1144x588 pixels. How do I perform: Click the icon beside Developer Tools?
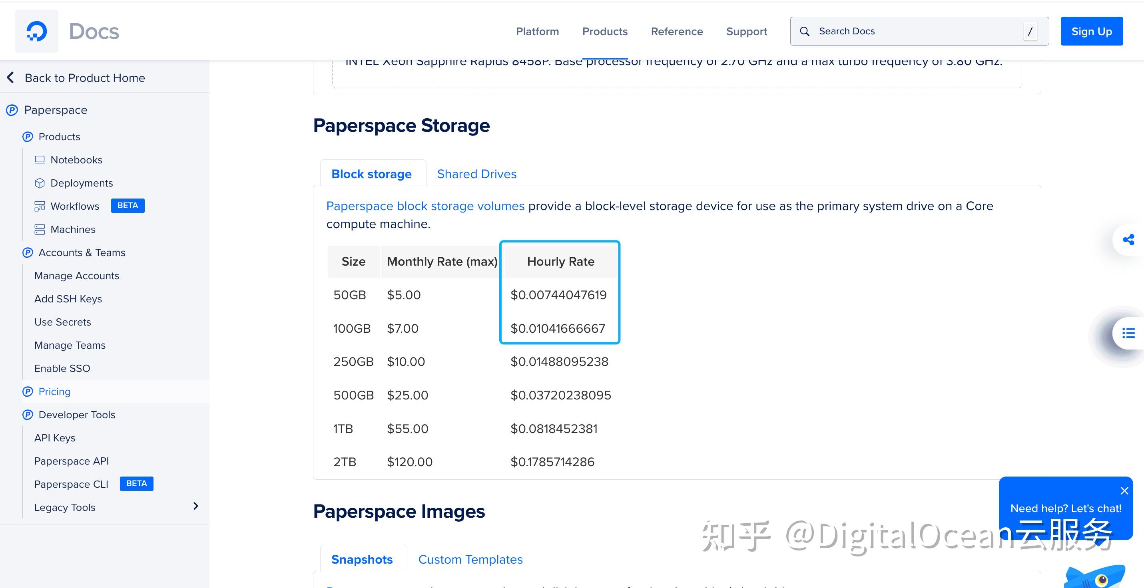click(28, 415)
